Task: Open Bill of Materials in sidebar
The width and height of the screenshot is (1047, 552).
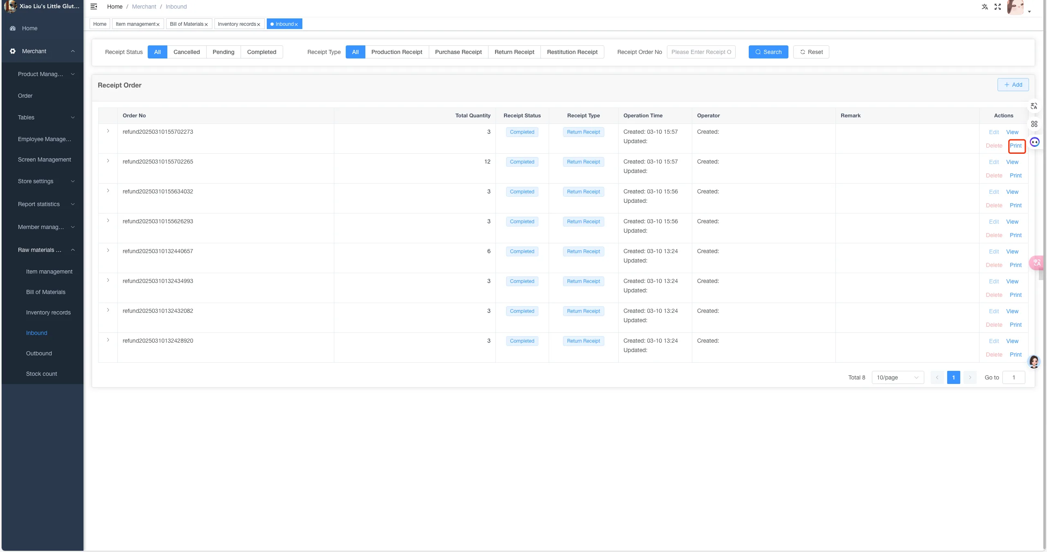Action: 46,292
